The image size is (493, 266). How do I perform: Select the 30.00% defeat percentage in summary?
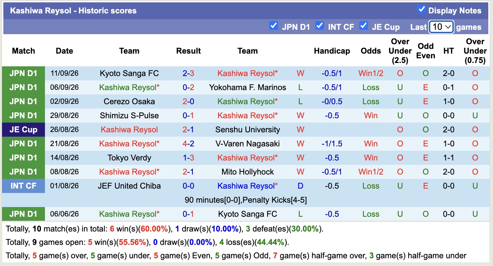point(305,229)
